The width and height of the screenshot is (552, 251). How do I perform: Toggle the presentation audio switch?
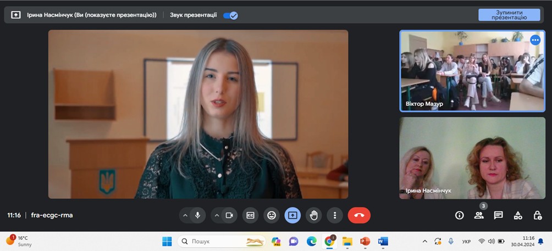(230, 15)
